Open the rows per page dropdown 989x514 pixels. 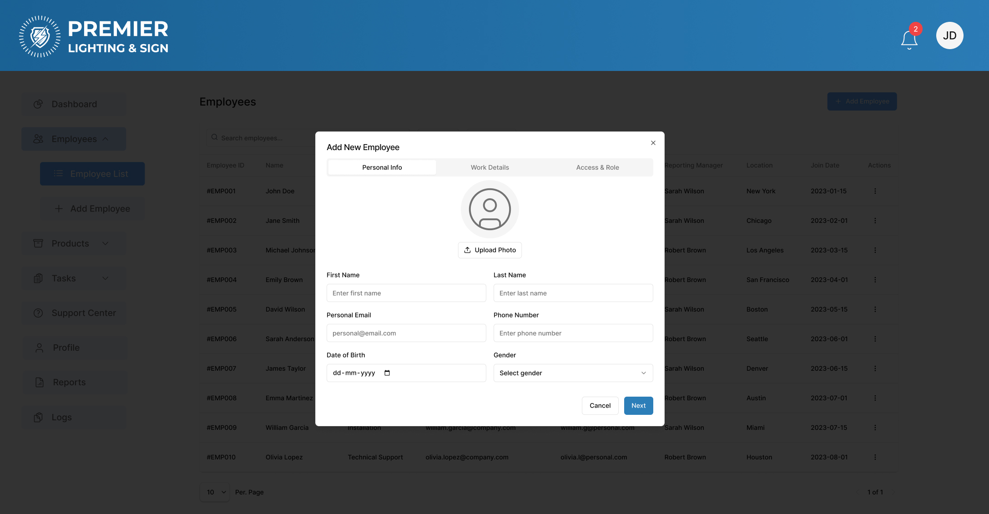click(215, 492)
